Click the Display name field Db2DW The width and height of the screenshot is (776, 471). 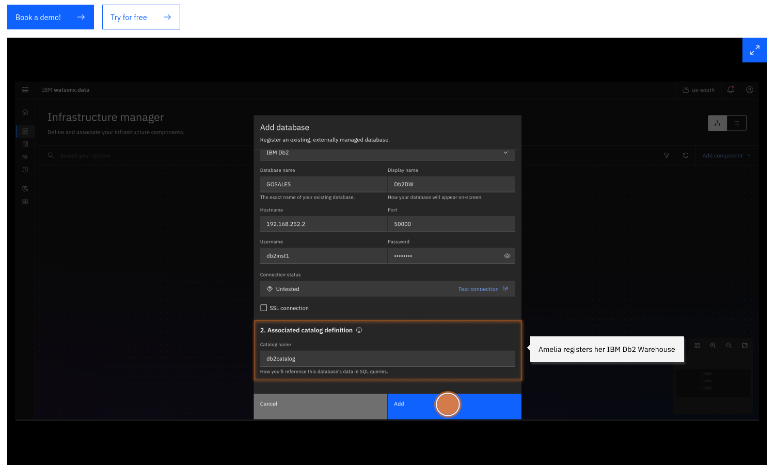click(x=451, y=184)
